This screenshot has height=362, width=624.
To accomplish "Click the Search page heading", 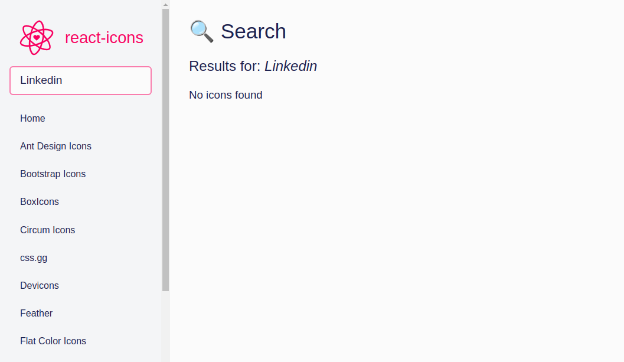I will pos(253,31).
